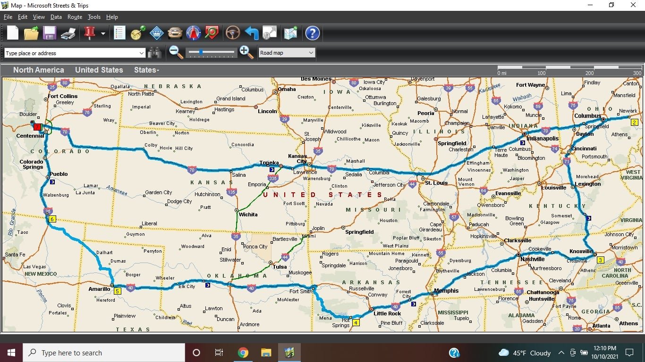Screen dimensions: 645x362
Task: Click the blue diamond crown icon
Action: pyautogui.click(x=156, y=33)
